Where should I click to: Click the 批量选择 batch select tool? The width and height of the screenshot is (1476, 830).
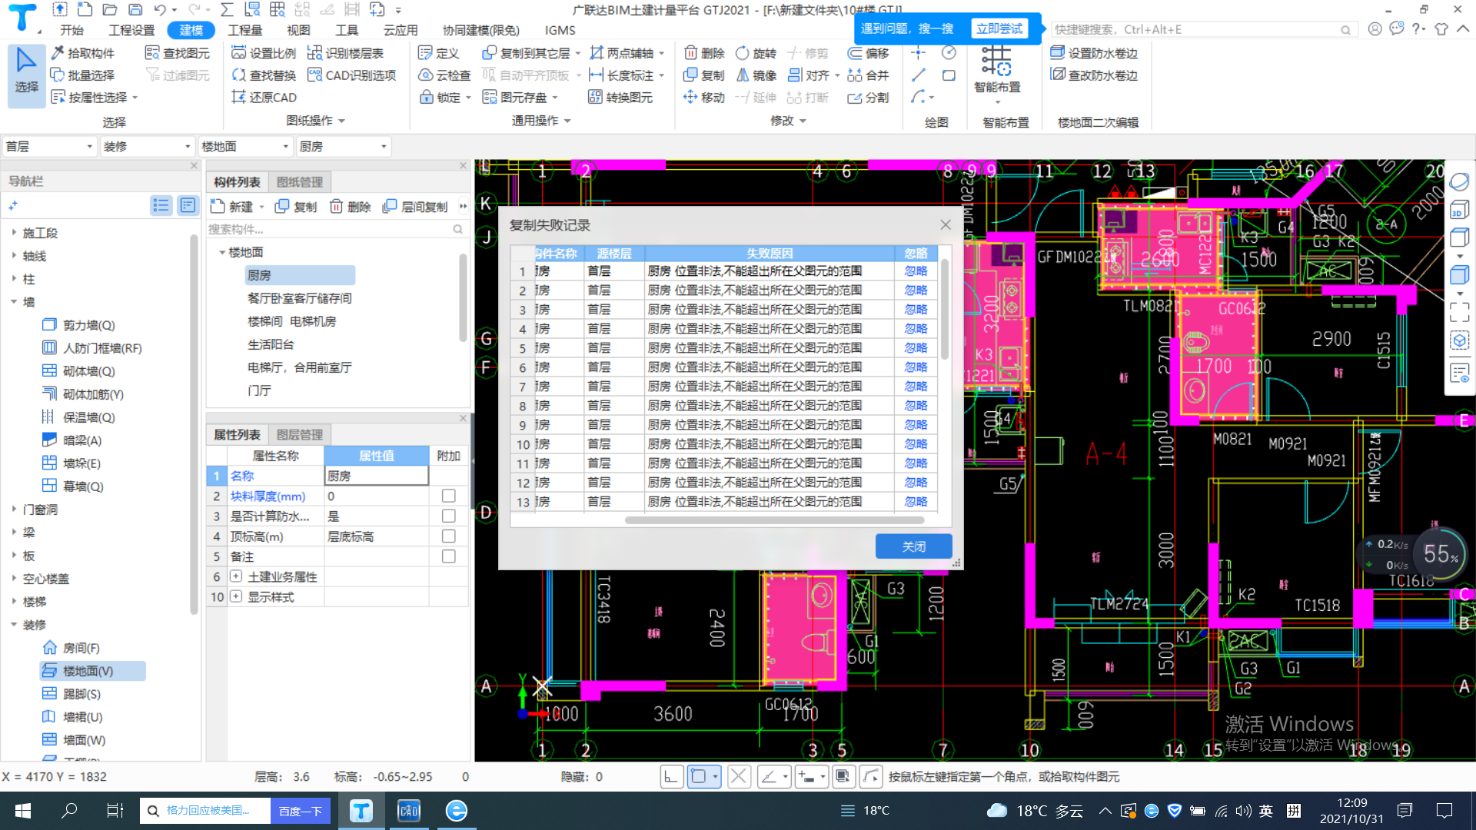tap(82, 75)
